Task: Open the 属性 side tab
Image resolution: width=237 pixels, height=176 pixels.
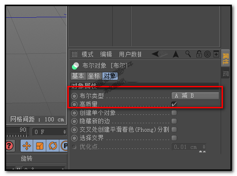Action: click(225, 58)
